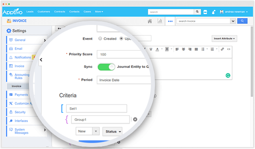This screenshot has height=149, width=255.
Task: Insert unordered bullet list
Action: tap(203, 49)
